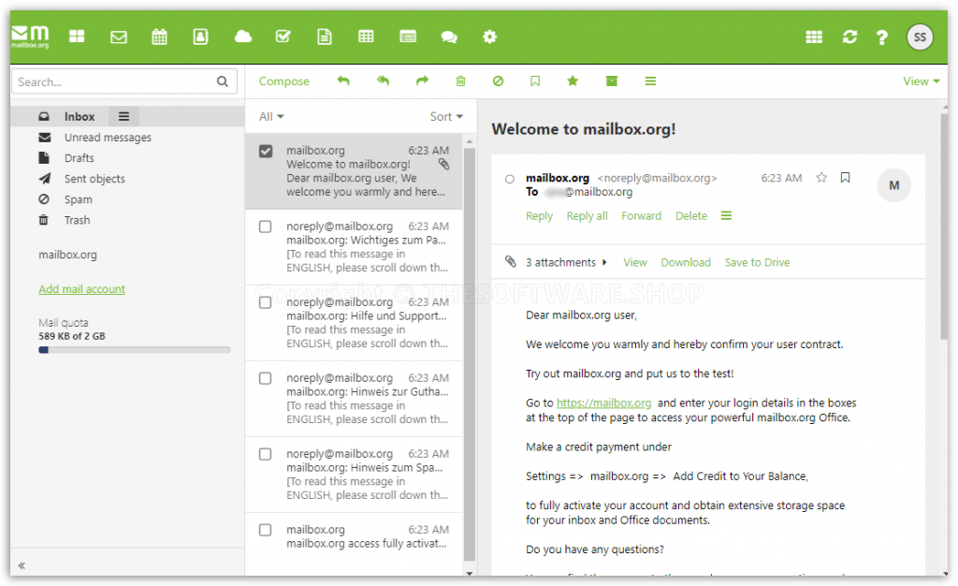The image size is (958, 586).
Task: Click the attachments Download link
Action: tap(686, 262)
